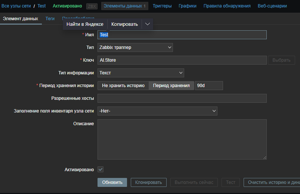This screenshot has width=300, height=194.
Task: Click 'Найти в Яндексе' popup option
Action: coord(85,24)
